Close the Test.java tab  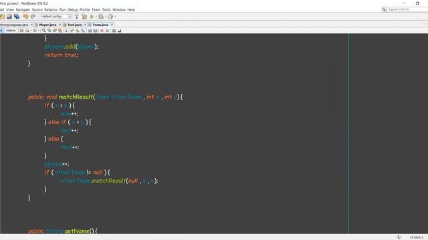(x=85, y=25)
